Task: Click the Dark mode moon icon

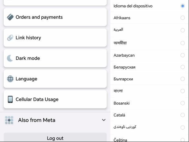Action: click(10, 58)
